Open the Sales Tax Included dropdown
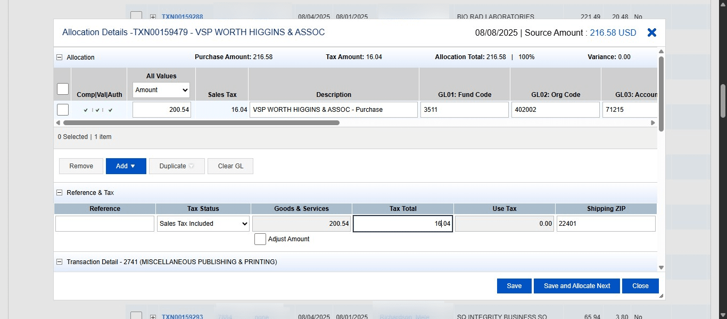Viewport: 727px width, 319px height. (203, 224)
